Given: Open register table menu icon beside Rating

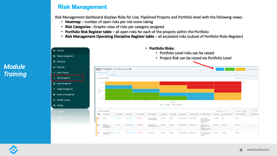Looking at the screenshot, I should [x=257, y=111].
